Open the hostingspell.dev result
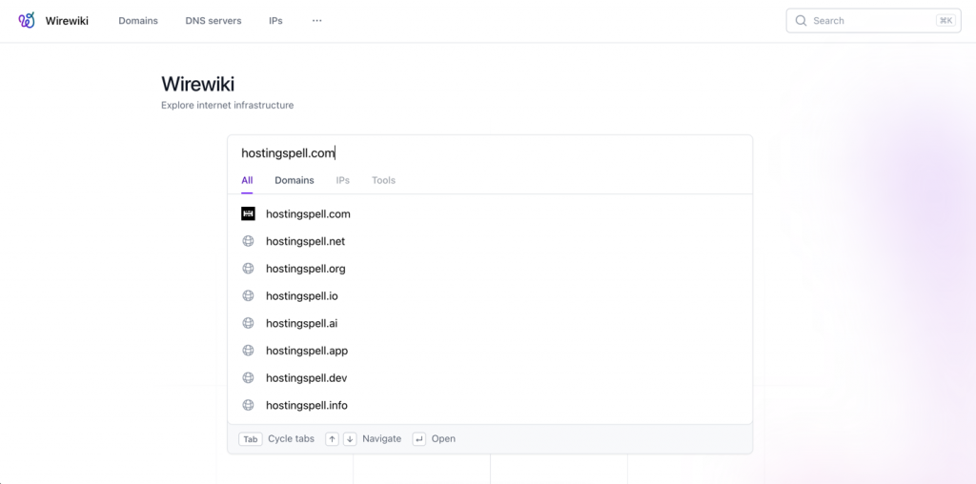 (490, 377)
